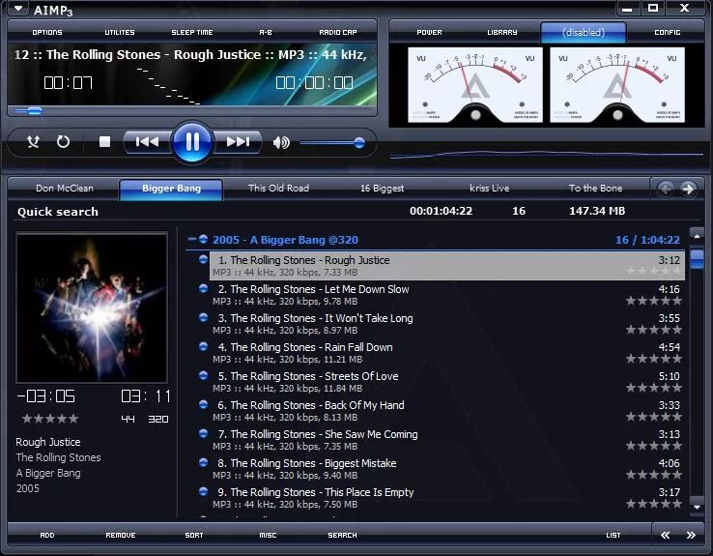Switch to the kriss Live playlist tab
The width and height of the screenshot is (713, 556).
pos(489,189)
